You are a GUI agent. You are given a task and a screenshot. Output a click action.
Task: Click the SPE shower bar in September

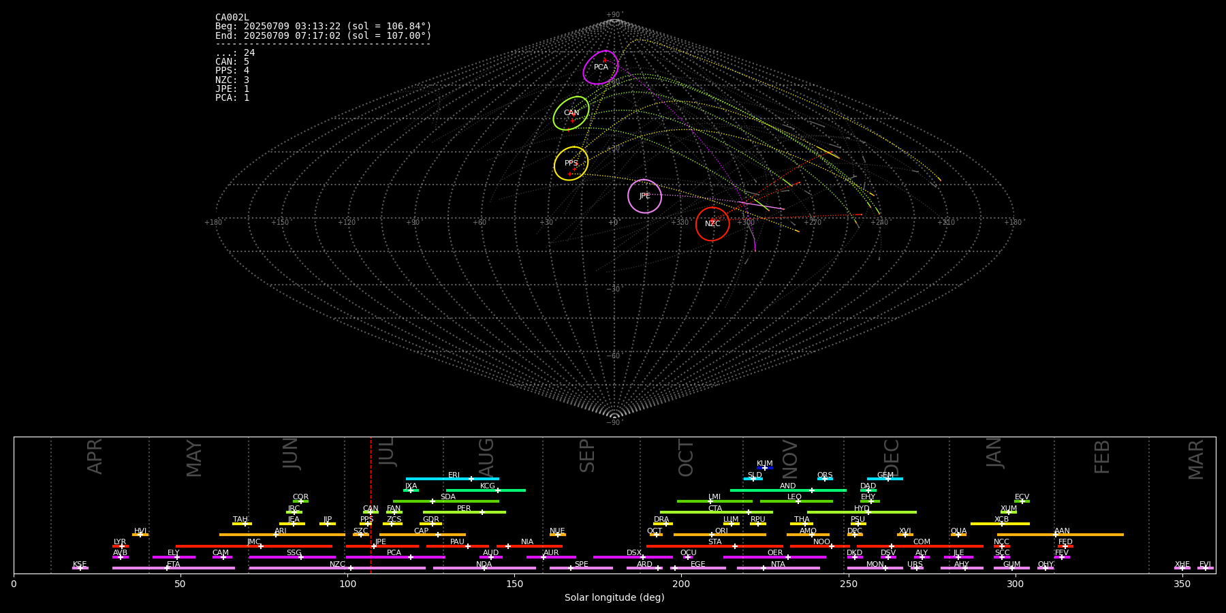(581, 568)
